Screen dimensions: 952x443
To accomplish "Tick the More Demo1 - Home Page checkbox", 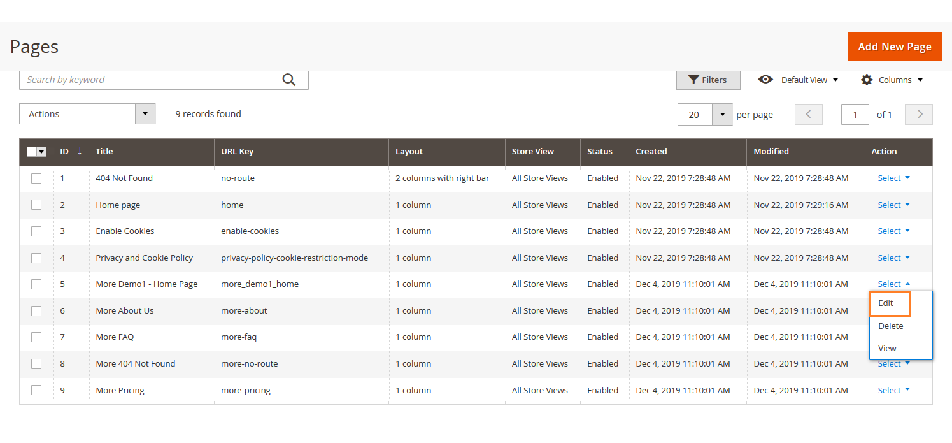I will pyautogui.click(x=36, y=284).
